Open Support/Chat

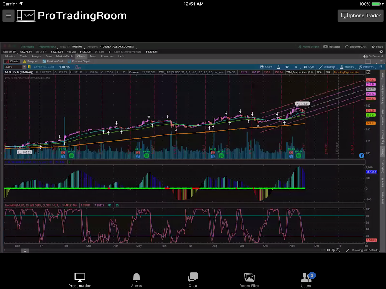point(356,47)
